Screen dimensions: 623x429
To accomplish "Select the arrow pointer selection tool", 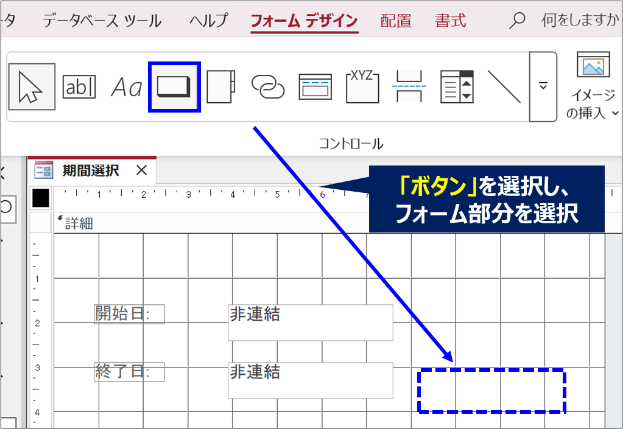I will click(x=32, y=87).
